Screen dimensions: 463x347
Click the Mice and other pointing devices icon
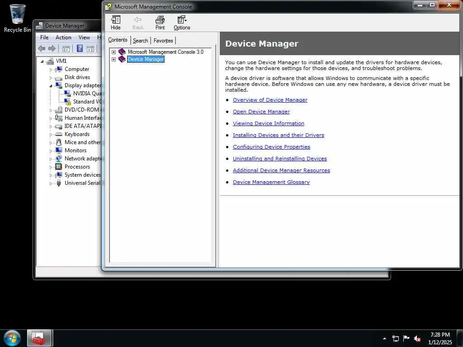point(58,142)
